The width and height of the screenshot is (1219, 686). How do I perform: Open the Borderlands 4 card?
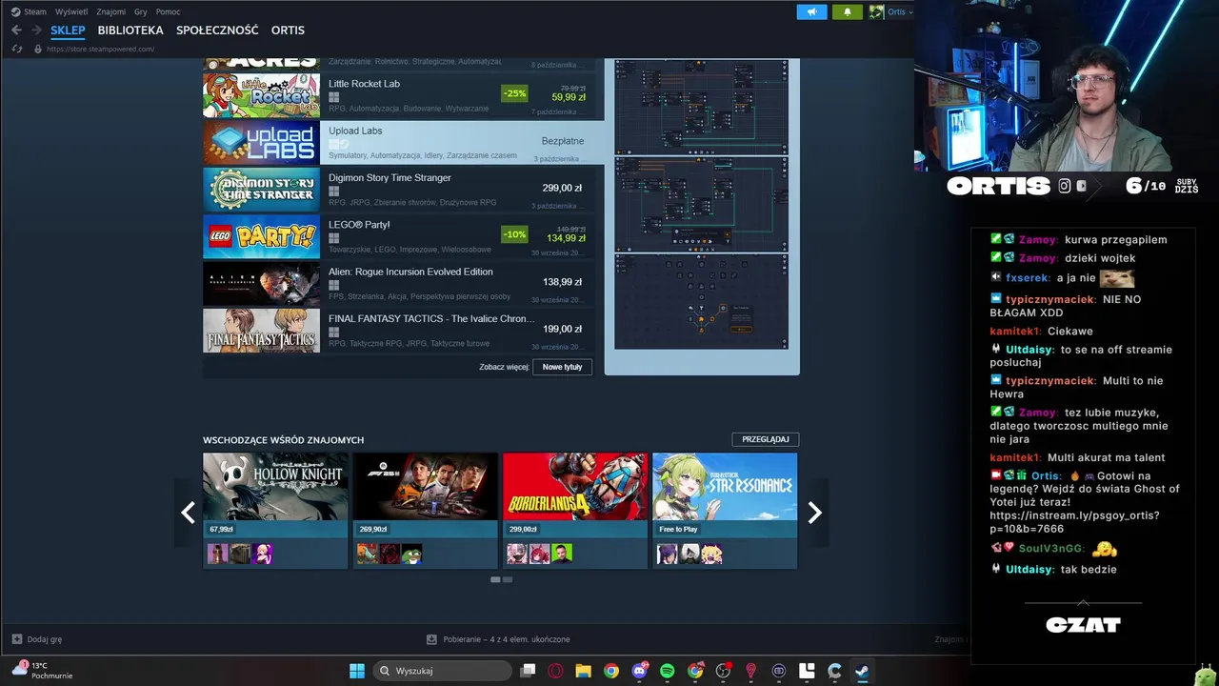pos(575,510)
